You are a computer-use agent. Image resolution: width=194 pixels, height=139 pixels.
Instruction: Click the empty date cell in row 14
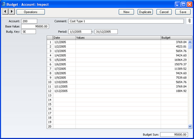[x=64, y=100]
